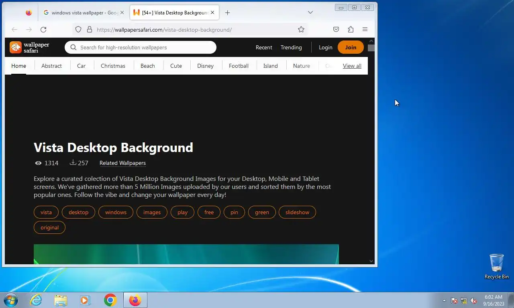Select the Recycle Bin desktop icon
The image size is (514, 308).
click(x=497, y=266)
